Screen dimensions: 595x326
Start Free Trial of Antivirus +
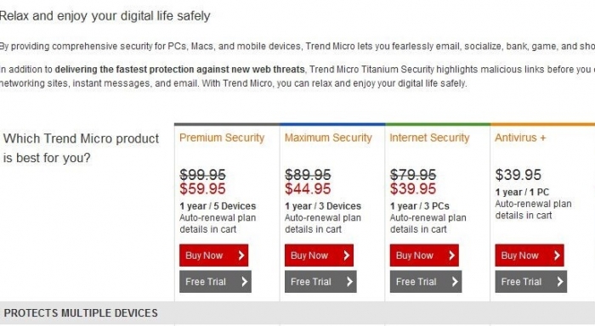531,282
